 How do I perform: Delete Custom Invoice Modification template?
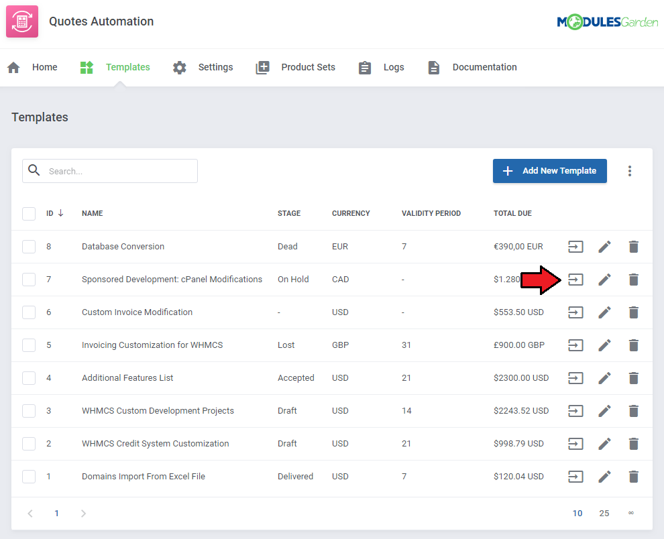click(634, 312)
